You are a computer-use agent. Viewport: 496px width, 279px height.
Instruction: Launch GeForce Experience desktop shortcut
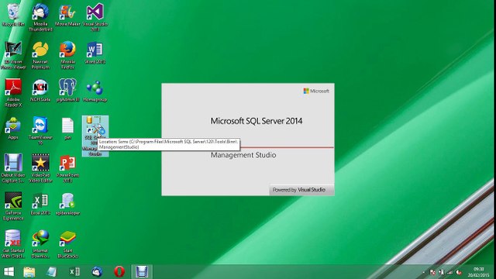pos(13,206)
